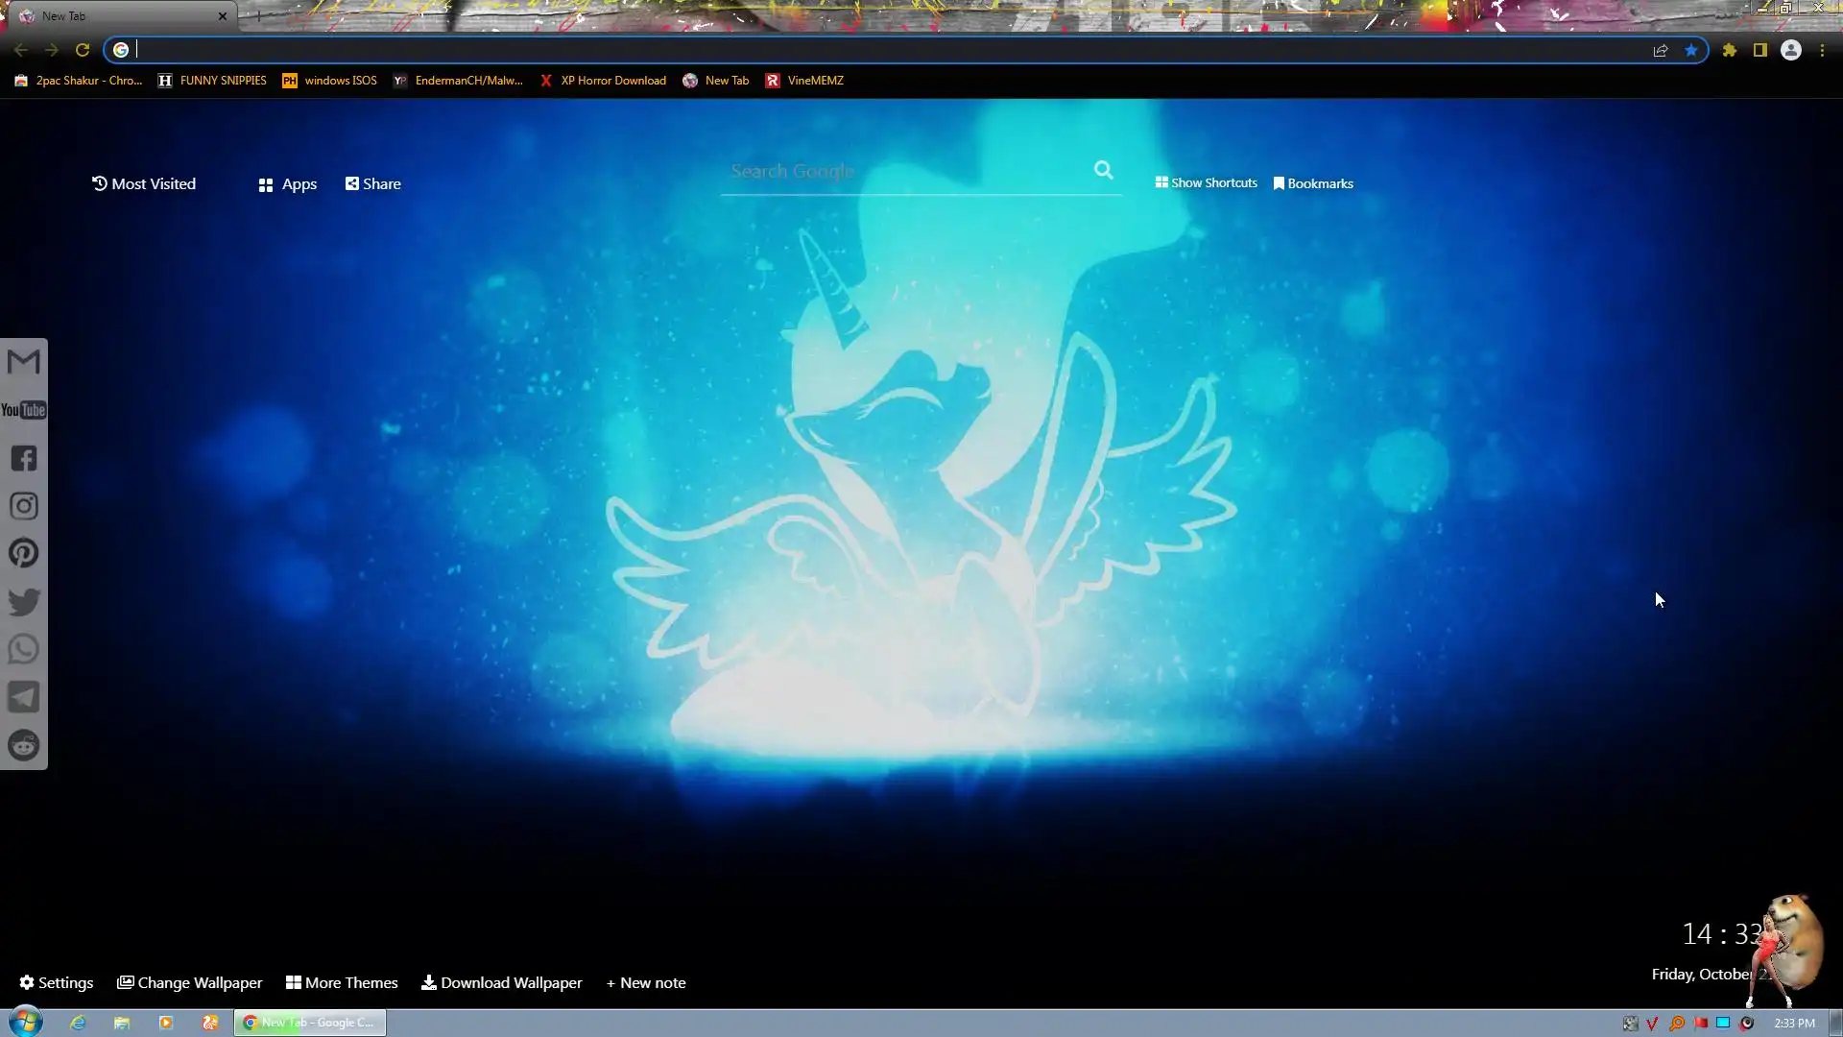Open the VineMEMZ bookmark
Image resolution: width=1843 pixels, height=1037 pixels.
(x=804, y=81)
